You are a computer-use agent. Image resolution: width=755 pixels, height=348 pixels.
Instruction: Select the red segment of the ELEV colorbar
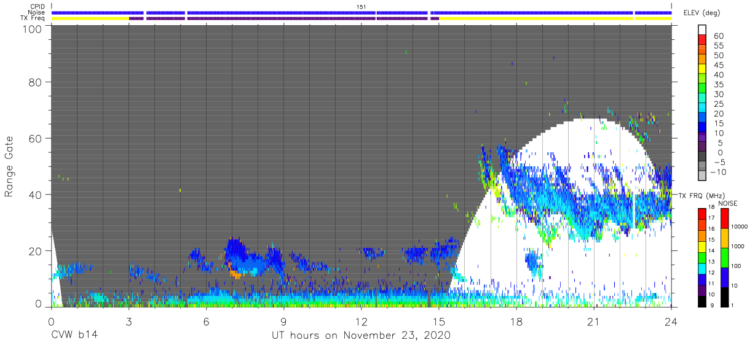pyautogui.click(x=702, y=40)
